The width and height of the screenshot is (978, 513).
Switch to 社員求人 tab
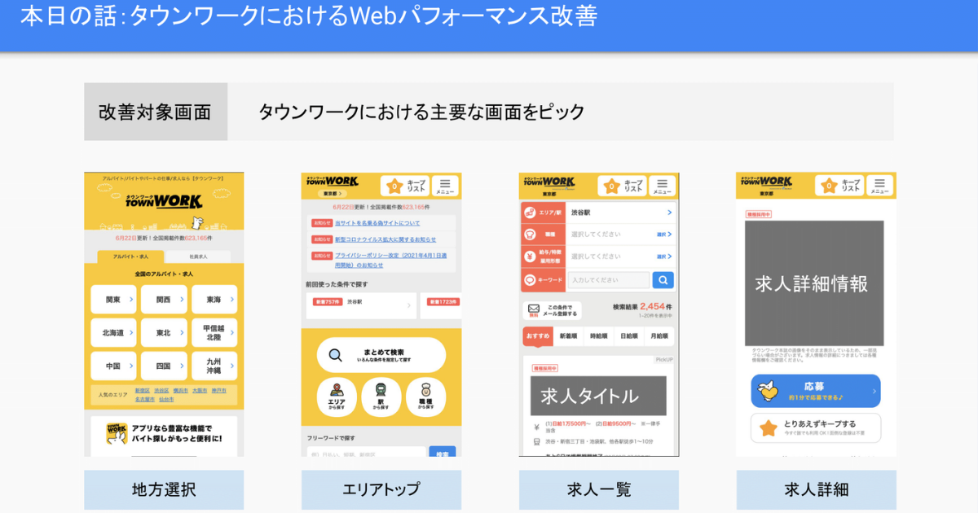197,256
